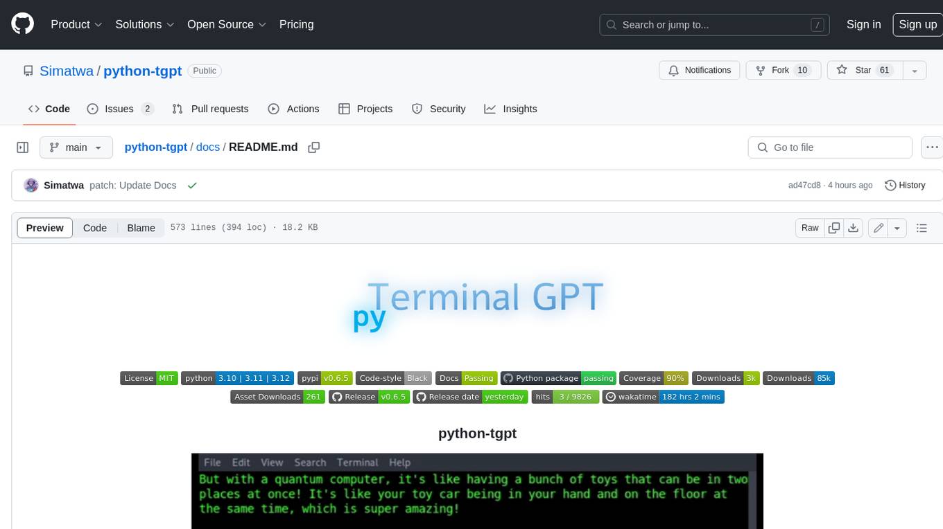This screenshot has height=529, width=943.
Task: Click the python versions badge
Action: click(237, 378)
